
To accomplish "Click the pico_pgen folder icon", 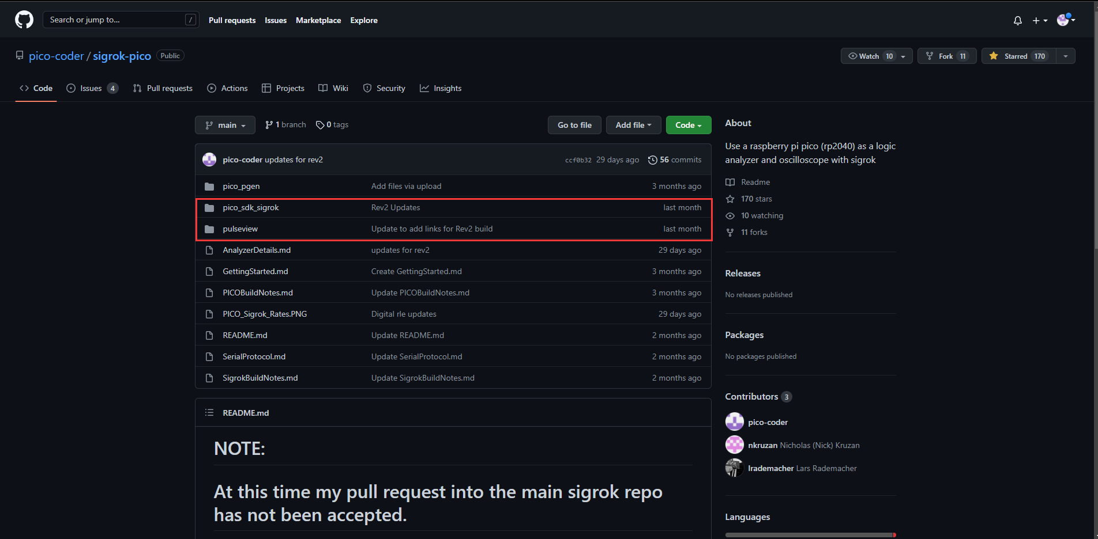I will pos(209,187).
